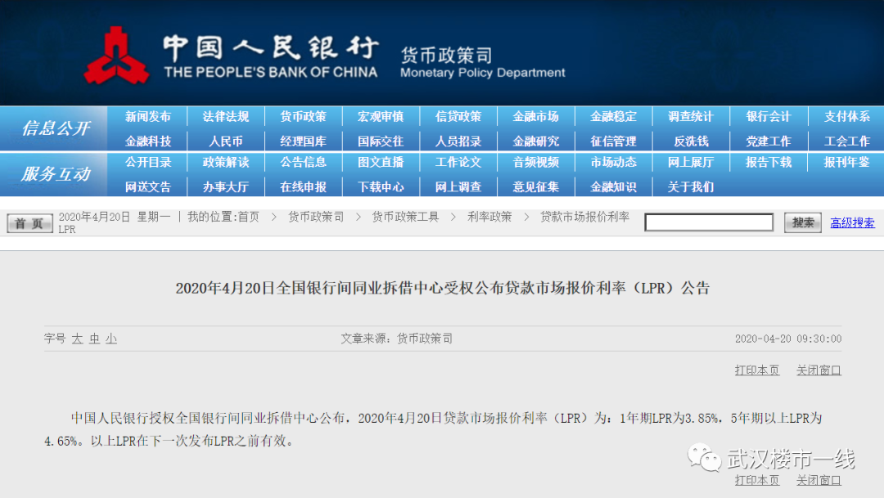This screenshot has width=884, height=498.
Task: Focus the search text input box
Action: click(709, 222)
